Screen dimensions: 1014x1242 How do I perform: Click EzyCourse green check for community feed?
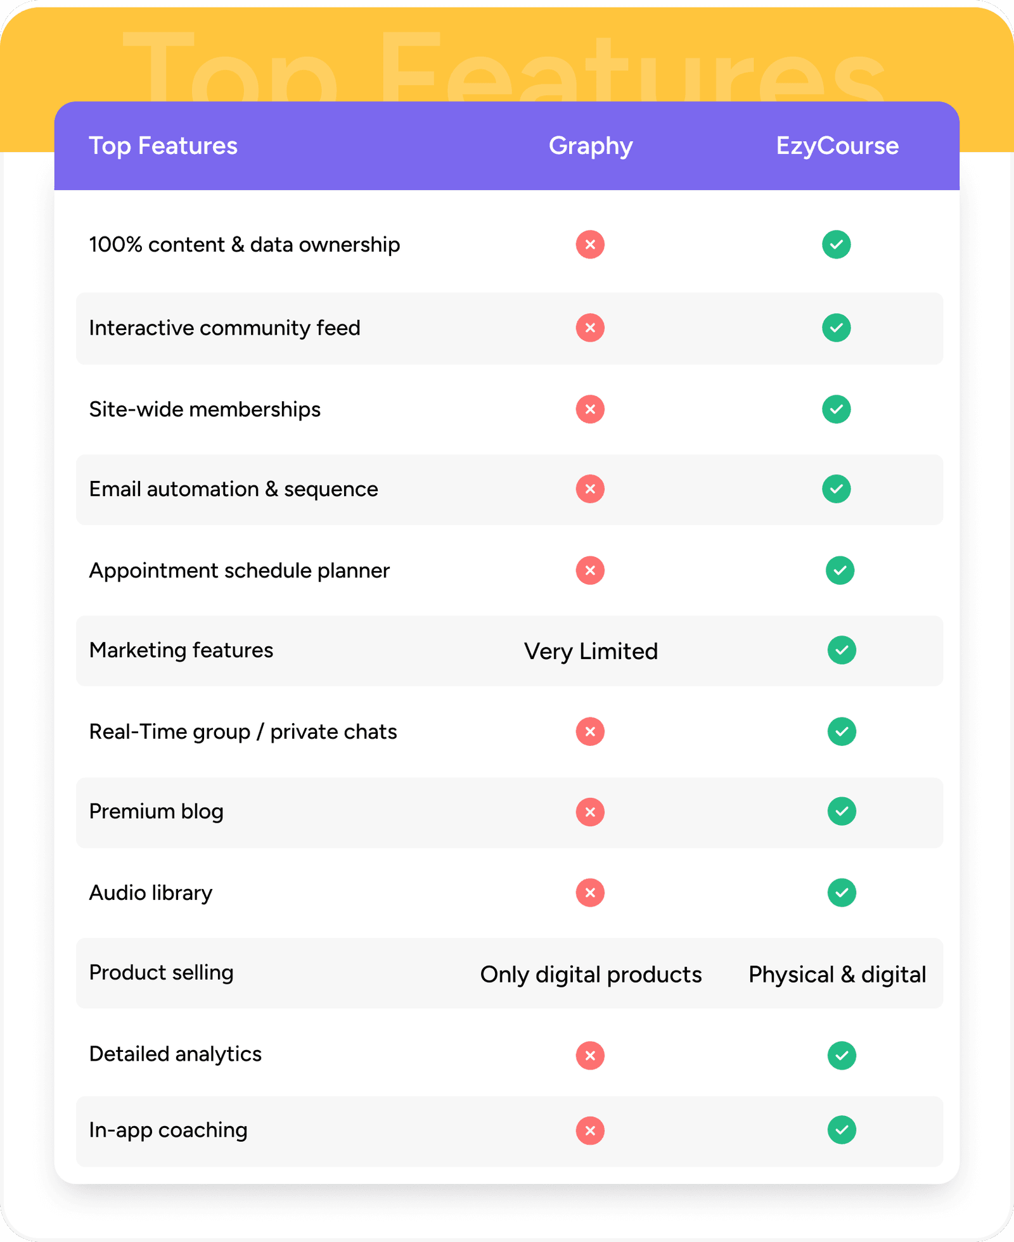click(x=837, y=328)
